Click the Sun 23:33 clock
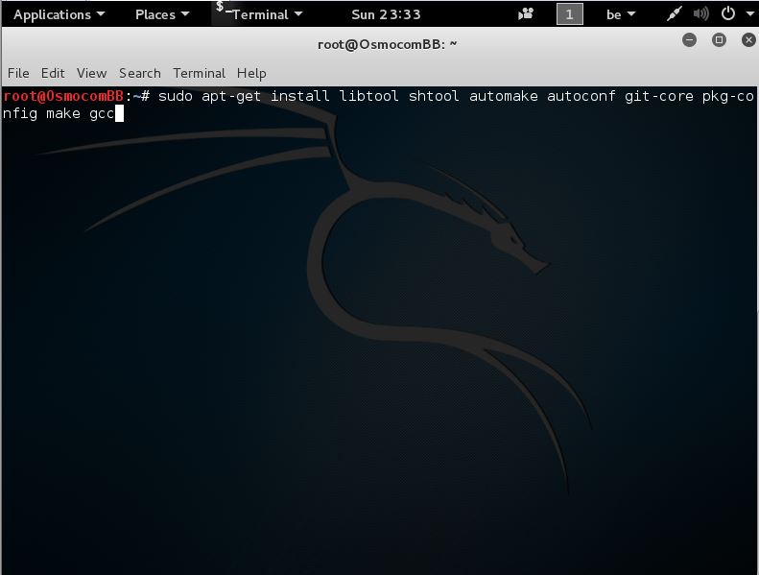759x575 pixels. pyautogui.click(x=386, y=14)
